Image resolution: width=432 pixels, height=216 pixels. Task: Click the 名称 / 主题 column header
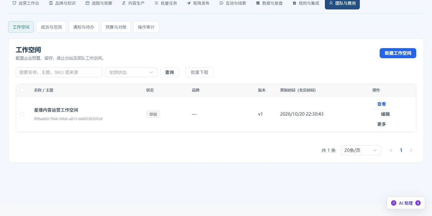[x=43, y=90]
